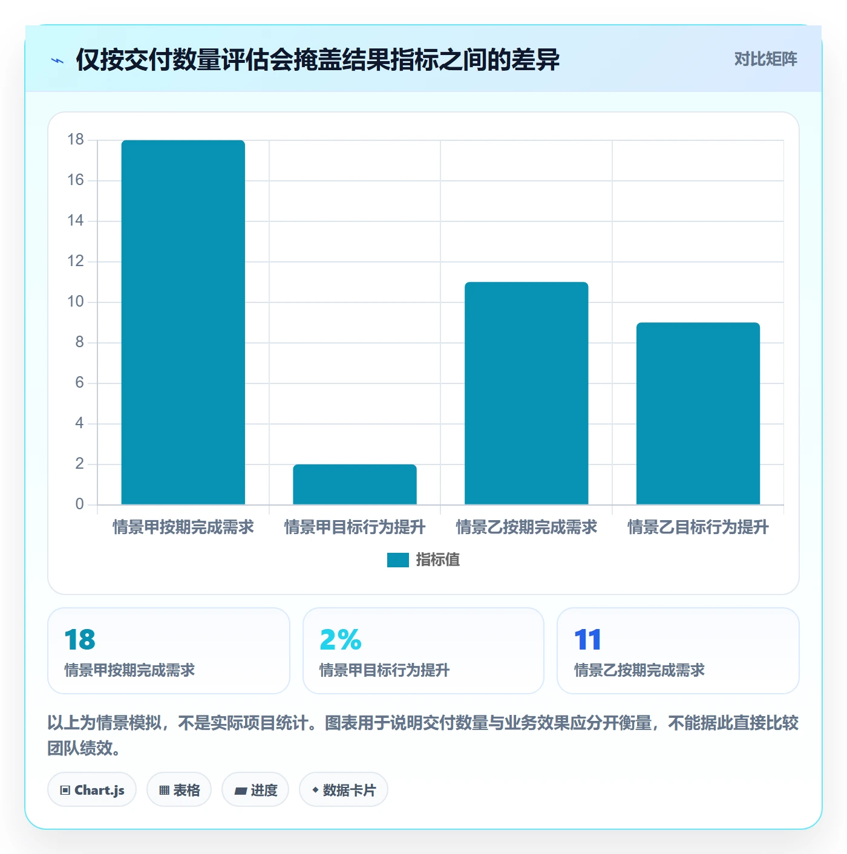
Task: Click the x-axis label 情景甲按期完成需求
Action: coord(183,527)
